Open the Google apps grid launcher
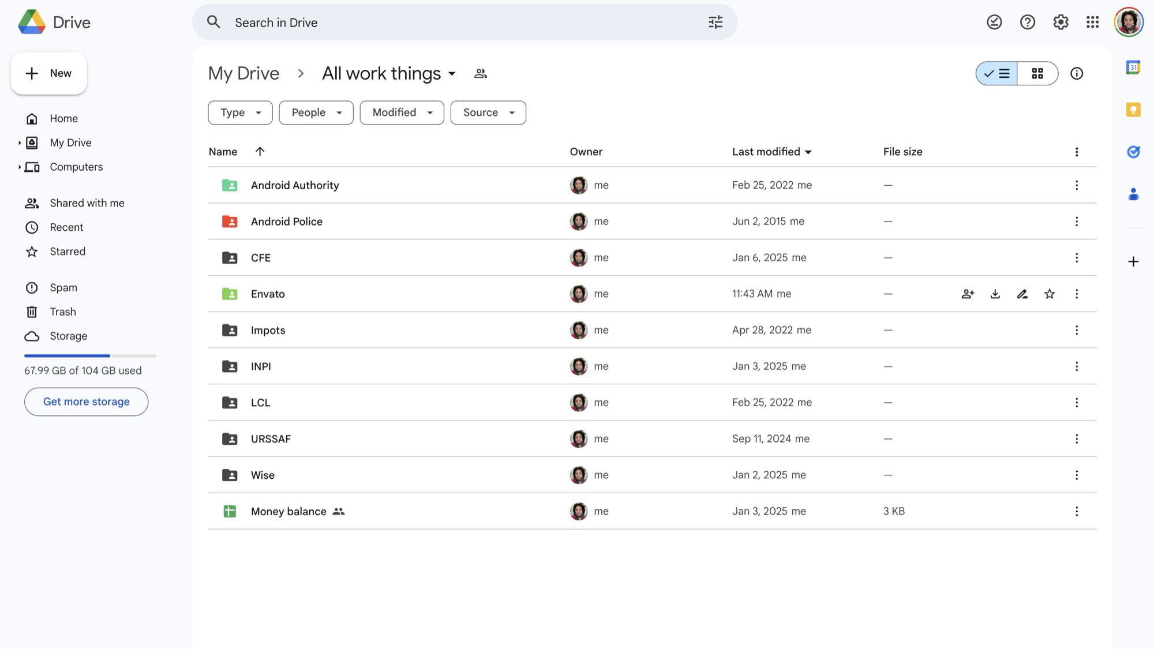This screenshot has width=1154, height=649. click(1092, 22)
